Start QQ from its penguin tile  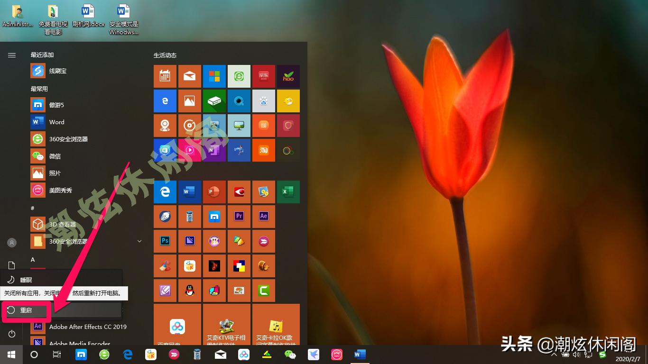point(190,291)
